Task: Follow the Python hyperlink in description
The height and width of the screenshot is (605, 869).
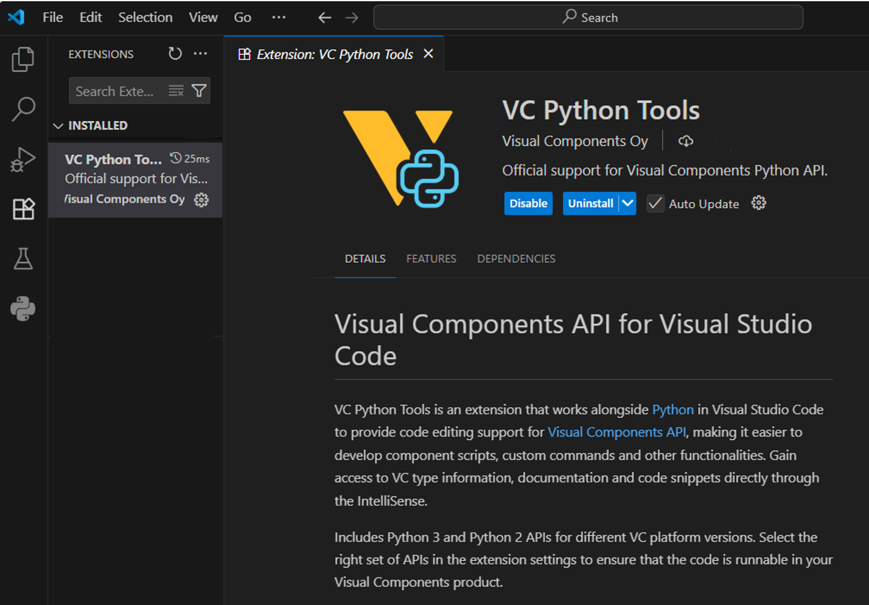Action: tap(672, 410)
